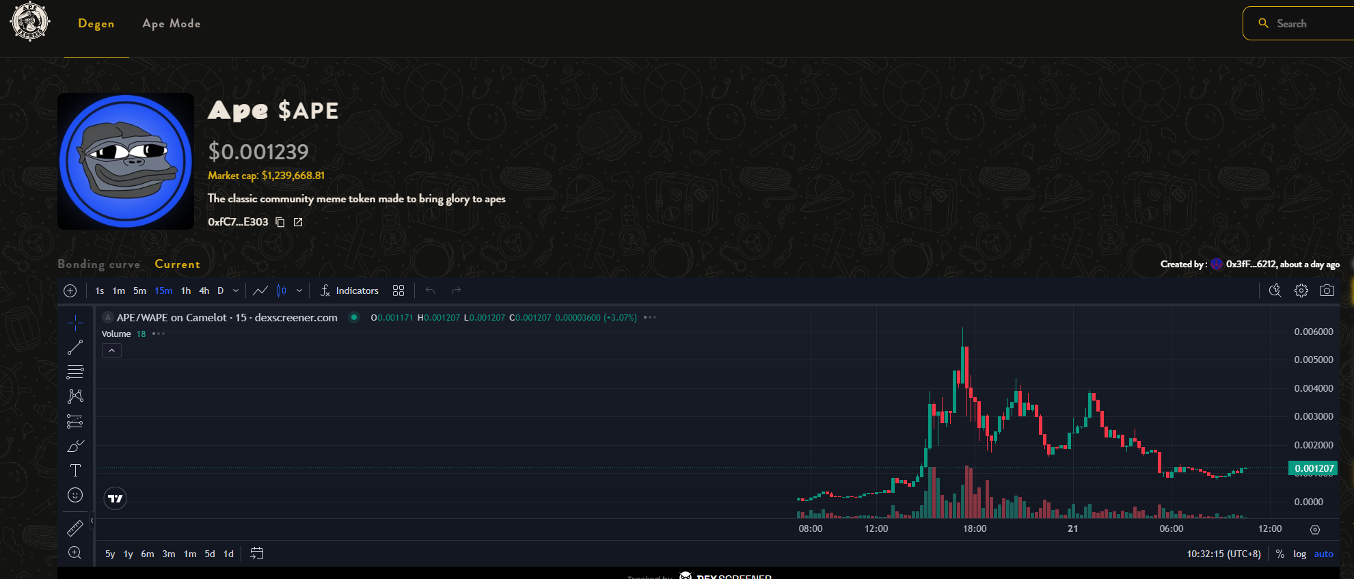Image resolution: width=1354 pixels, height=579 pixels.
Task: Open layout setup grid icon
Action: (398, 291)
